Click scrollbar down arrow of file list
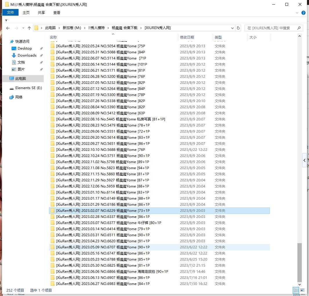Image resolution: width=309 pixels, height=296 pixels. coord(299,285)
